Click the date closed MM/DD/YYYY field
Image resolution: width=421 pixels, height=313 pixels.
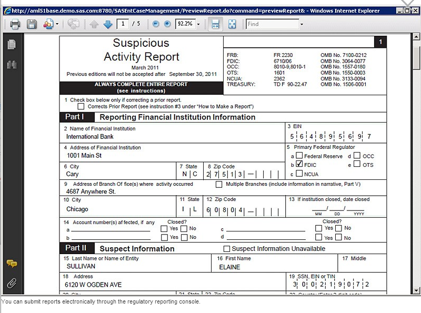point(338,210)
